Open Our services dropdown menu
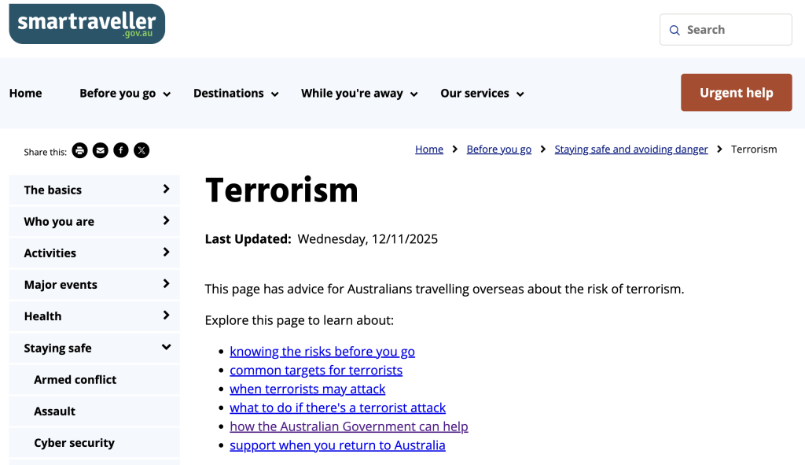 pyautogui.click(x=482, y=94)
